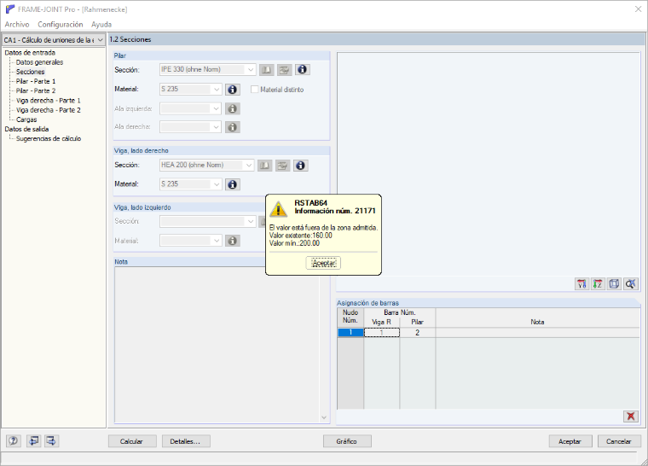
Task: Go to next input window icon
Action: [51, 441]
